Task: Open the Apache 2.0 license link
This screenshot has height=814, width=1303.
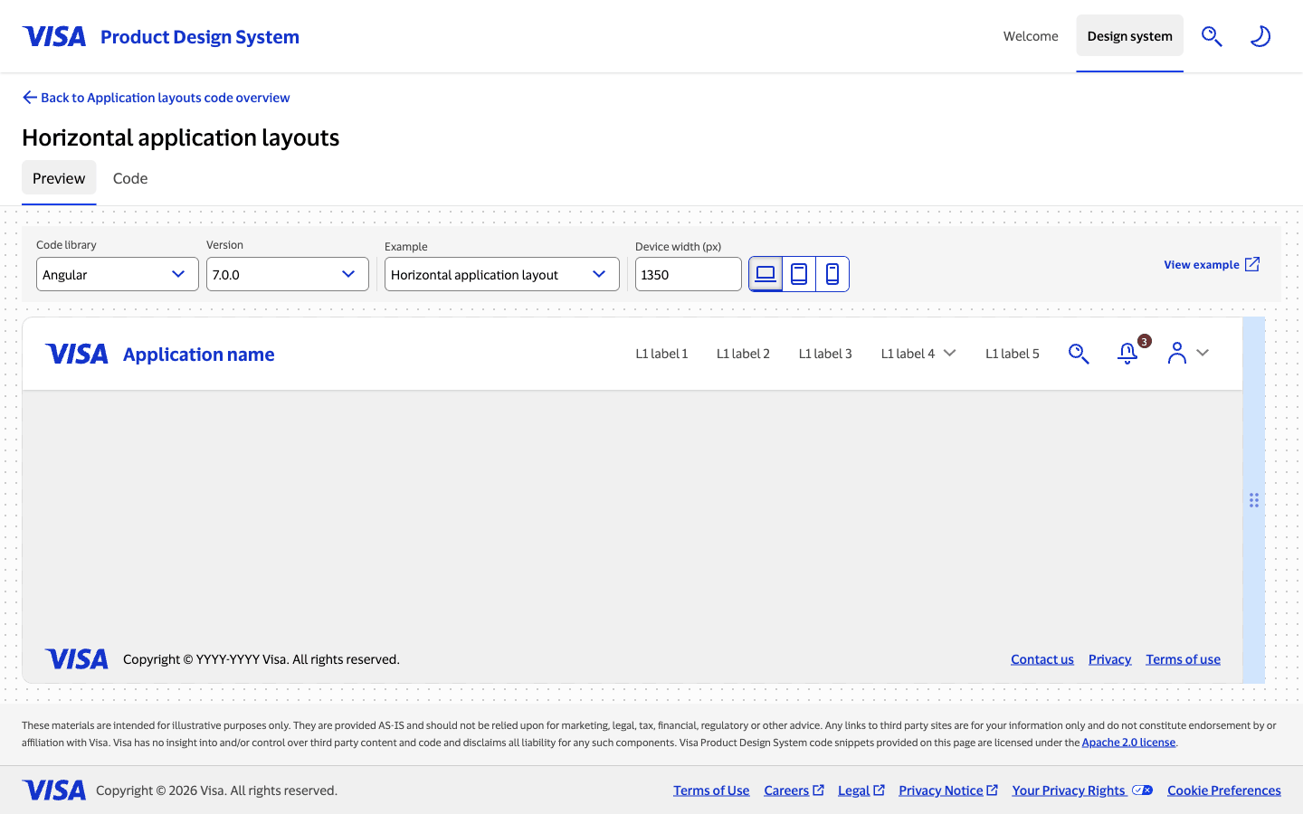Action: tap(1128, 743)
